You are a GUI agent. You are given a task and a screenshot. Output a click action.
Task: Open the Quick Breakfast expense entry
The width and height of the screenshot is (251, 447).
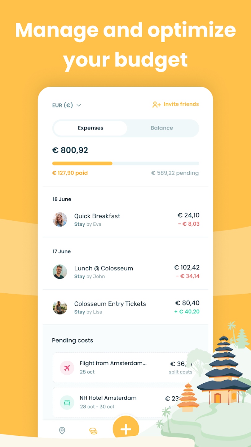[x=126, y=219]
